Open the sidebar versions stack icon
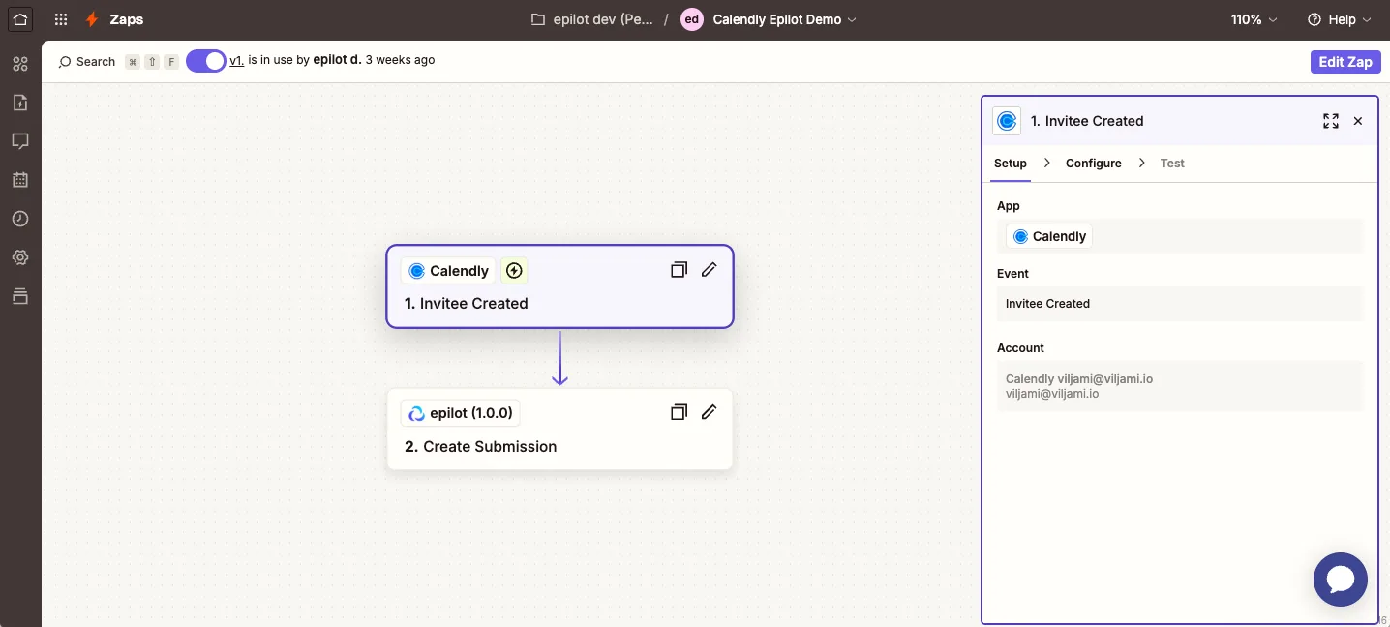This screenshot has height=627, width=1390. click(x=20, y=296)
